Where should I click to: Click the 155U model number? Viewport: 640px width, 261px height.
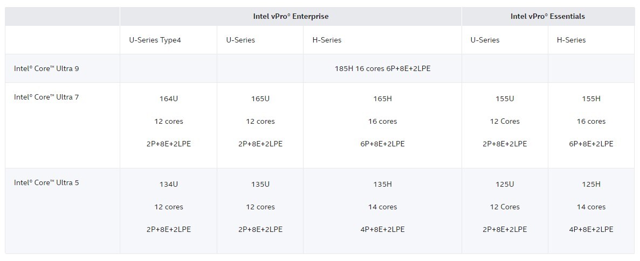tap(505, 98)
